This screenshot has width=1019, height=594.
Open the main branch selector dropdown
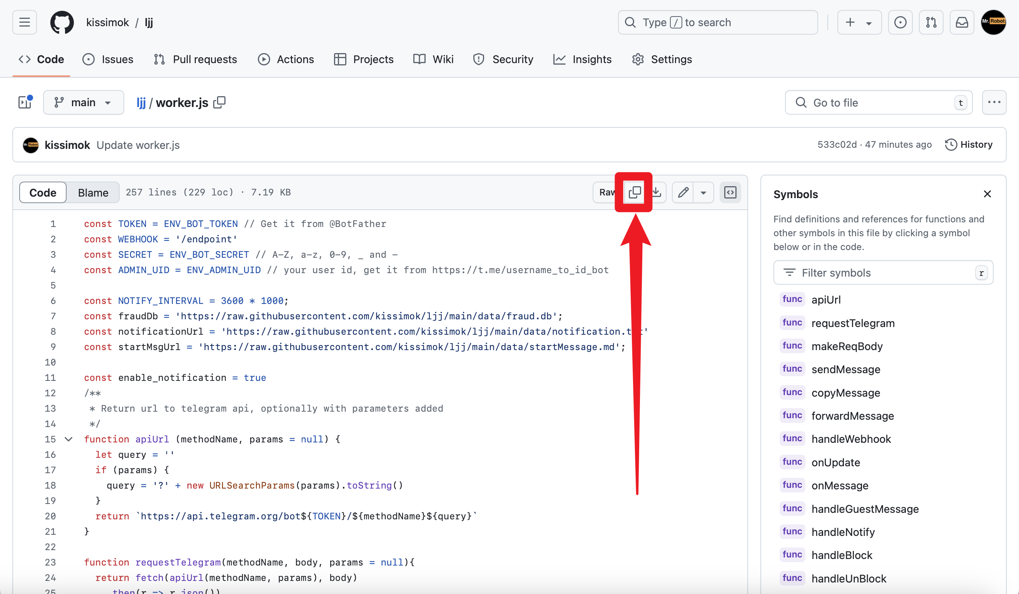pos(83,102)
